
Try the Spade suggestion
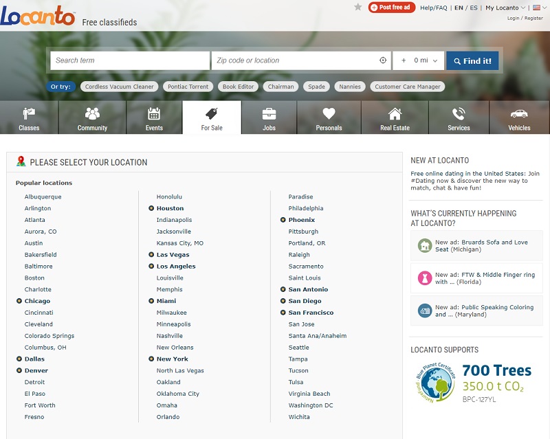(316, 87)
